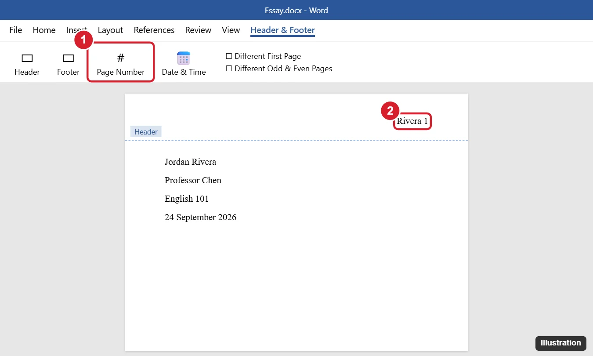593x356 pixels.
Task: Click the 'Jordan Rivera' line
Action: pyautogui.click(x=190, y=162)
